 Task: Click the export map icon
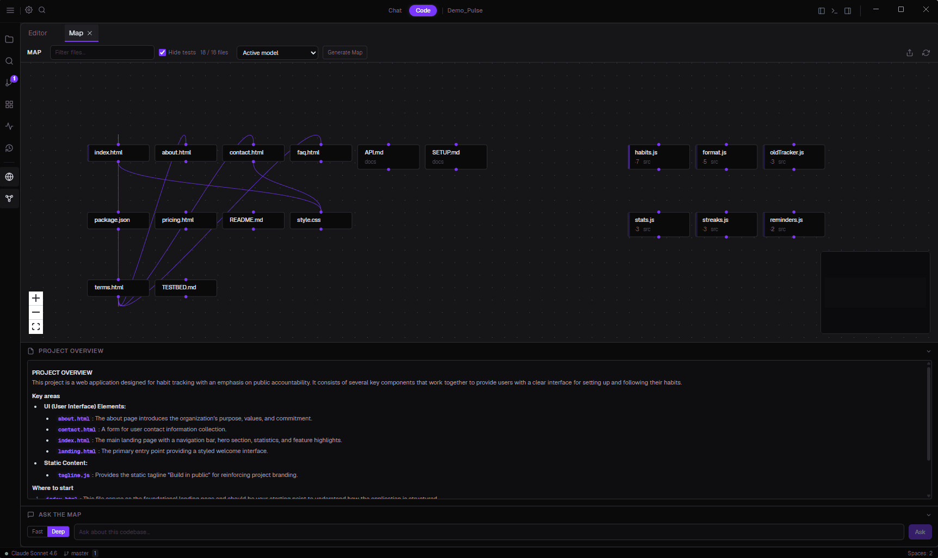[910, 53]
